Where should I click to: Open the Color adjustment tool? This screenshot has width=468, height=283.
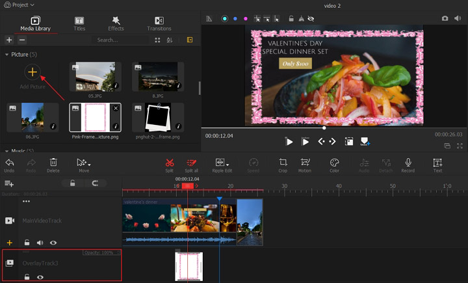(x=334, y=163)
